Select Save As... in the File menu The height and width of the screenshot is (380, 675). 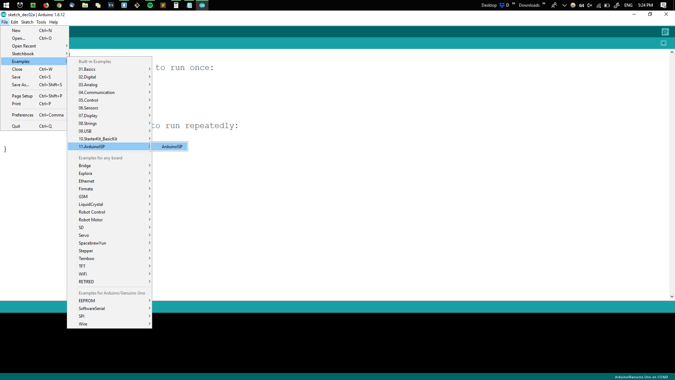point(34,85)
